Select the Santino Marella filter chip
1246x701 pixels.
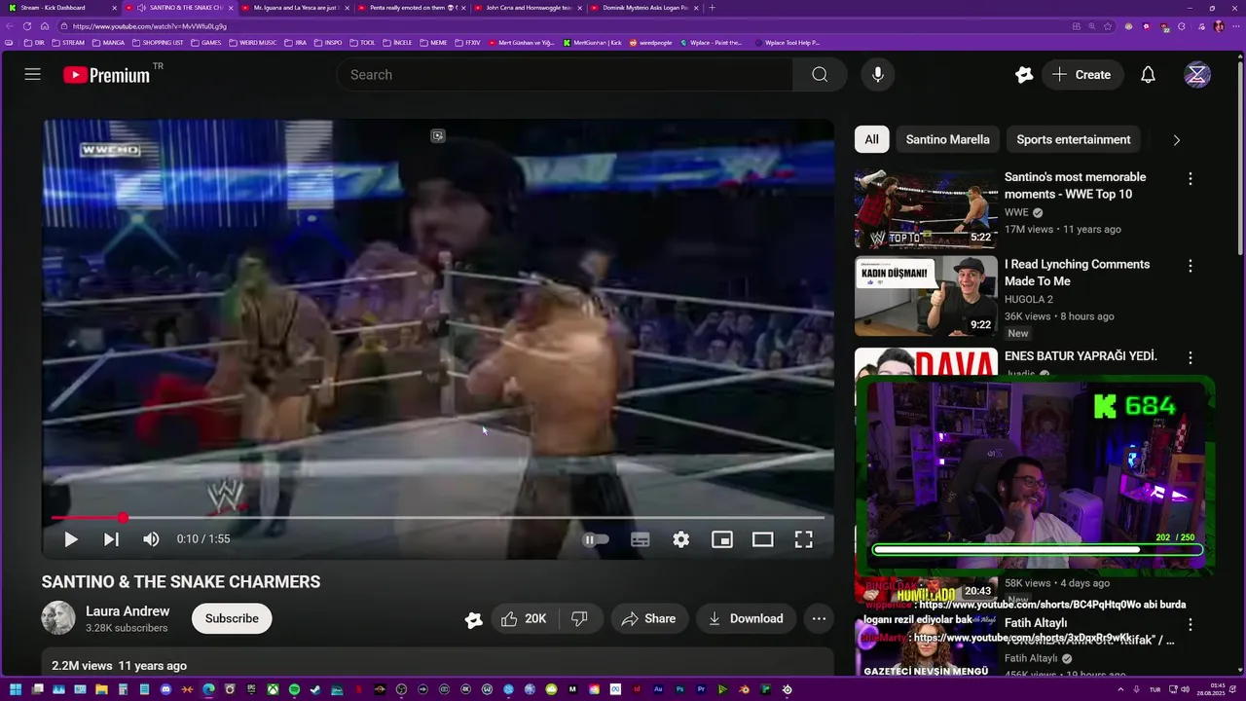coord(947,139)
